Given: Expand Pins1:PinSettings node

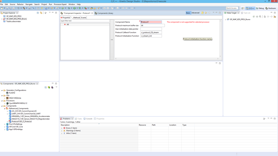Looking at the screenshot, I should pyautogui.click(x=5, y=124).
